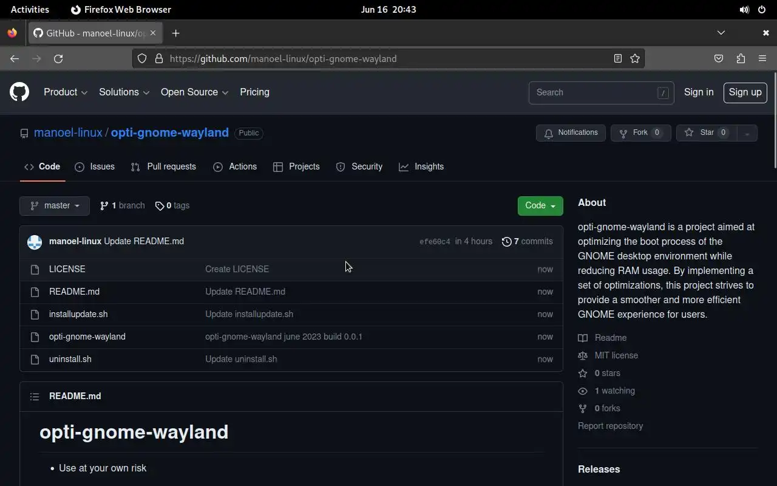Switch to the Pull requests tab
The height and width of the screenshot is (486, 777).
click(x=163, y=166)
